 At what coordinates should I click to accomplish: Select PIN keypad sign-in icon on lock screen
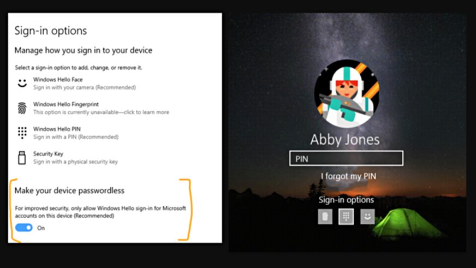click(346, 217)
